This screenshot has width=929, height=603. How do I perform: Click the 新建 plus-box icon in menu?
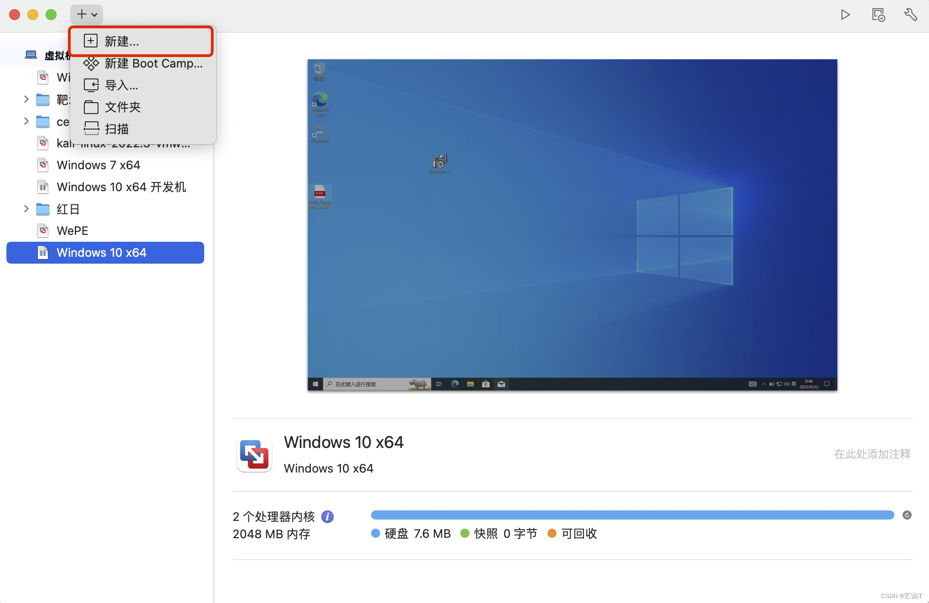click(91, 41)
